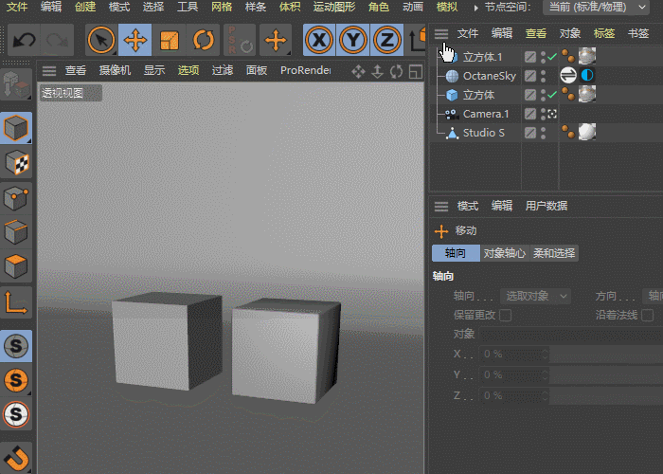Toggle 立方体.1 green enable checkmark

coord(552,56)
